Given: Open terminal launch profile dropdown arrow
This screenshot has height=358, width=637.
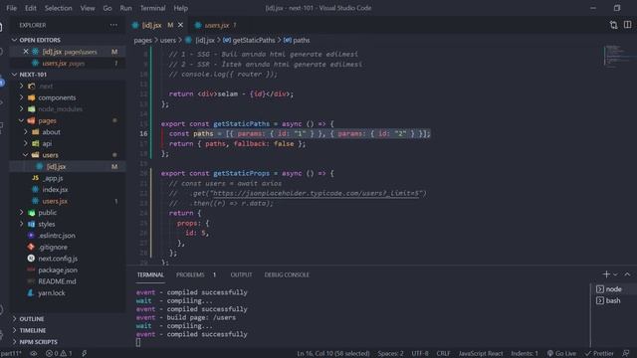Looking at the screenshot, I should tap(615, 274).
